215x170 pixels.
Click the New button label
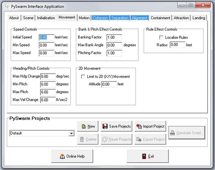91,126
